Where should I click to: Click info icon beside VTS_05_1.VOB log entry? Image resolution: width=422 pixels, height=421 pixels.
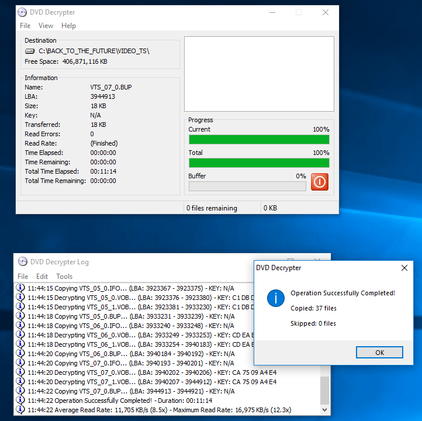pyautogui.click(x=20, y=307)
